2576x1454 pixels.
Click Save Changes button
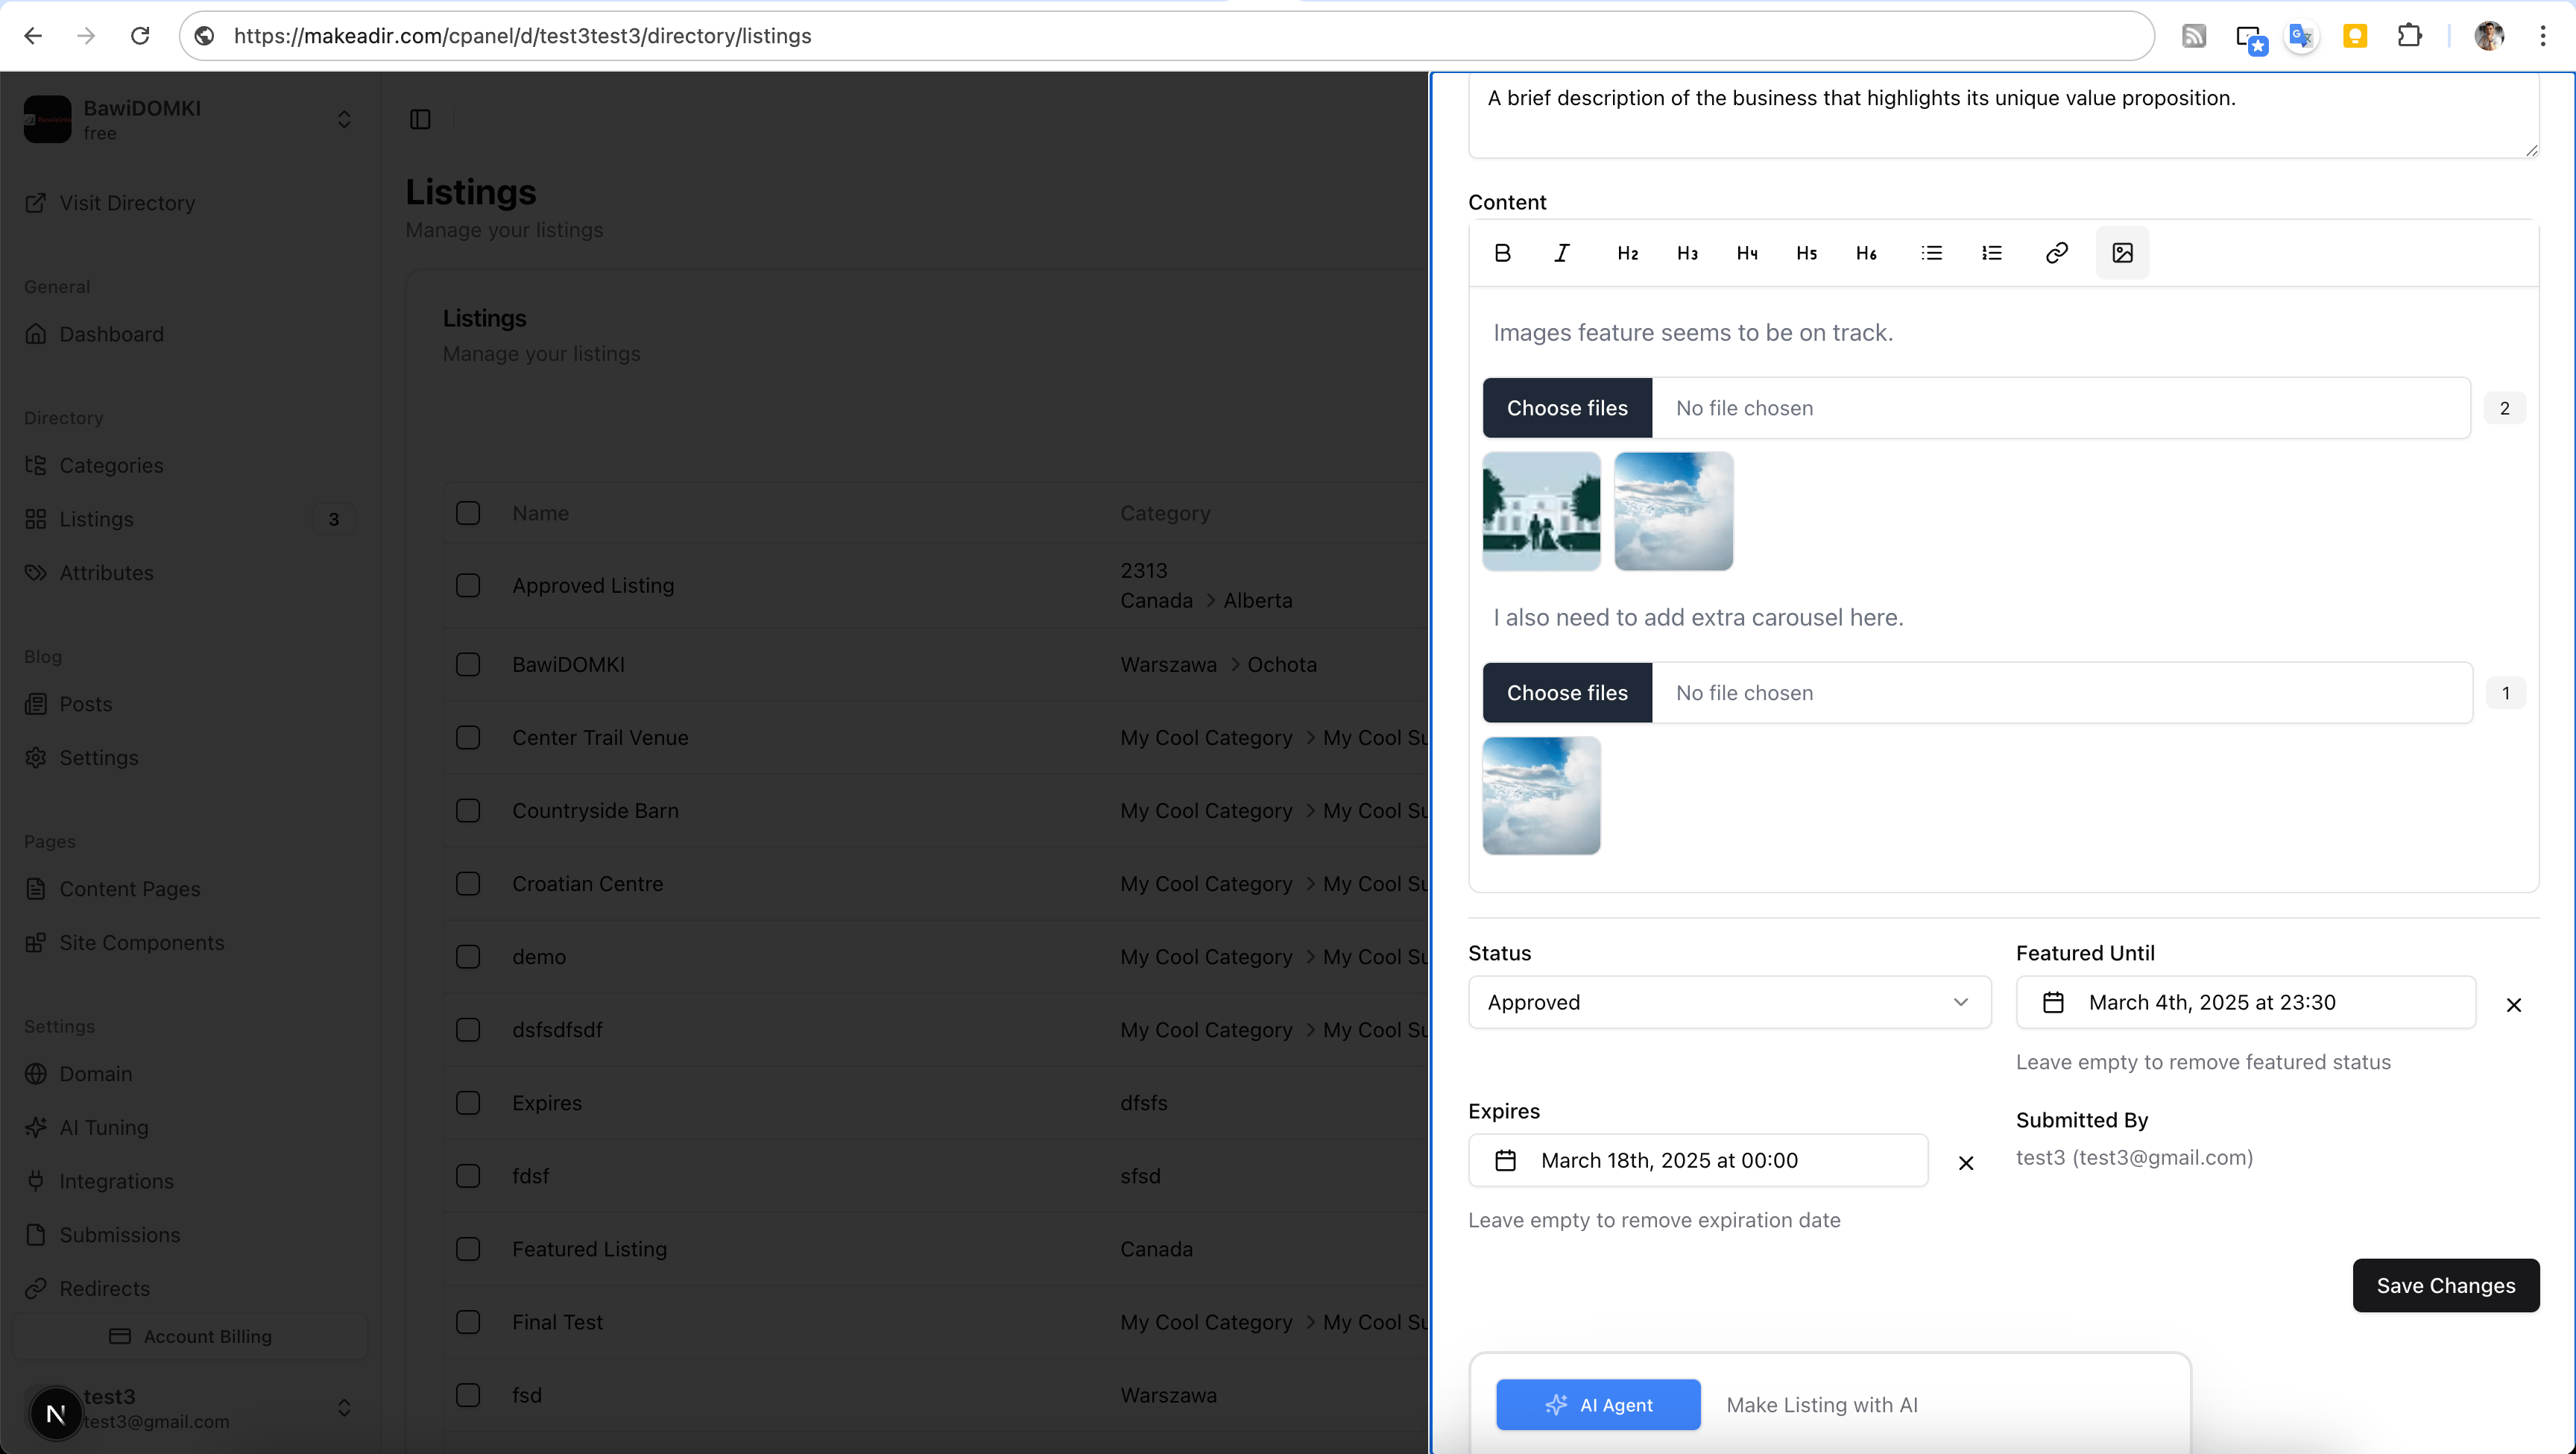[x=2445, y=1285]
